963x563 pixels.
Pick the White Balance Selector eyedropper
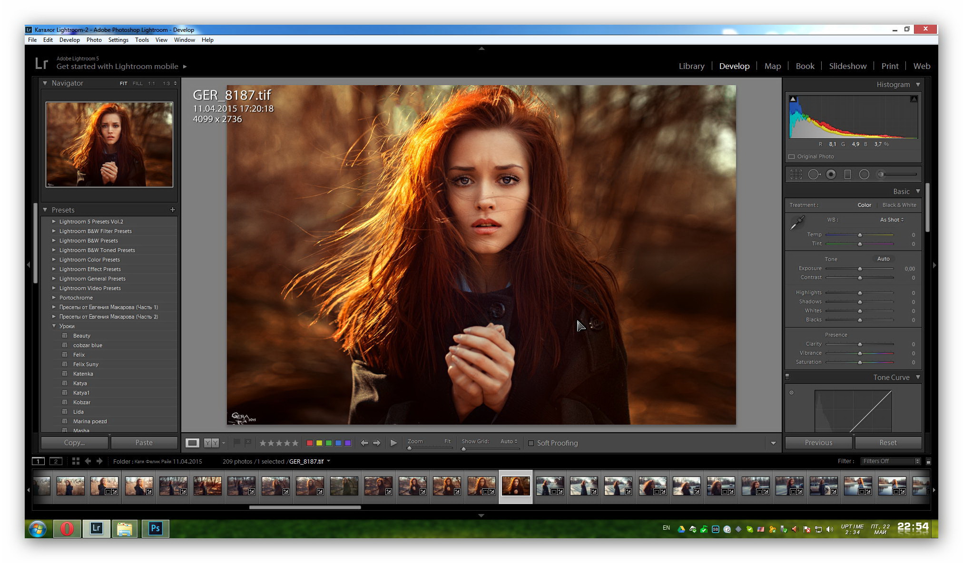point(797,222)
